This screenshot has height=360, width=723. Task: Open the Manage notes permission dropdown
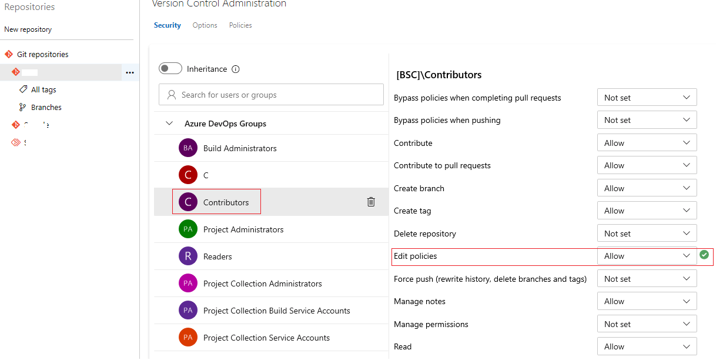coord(647,301)
